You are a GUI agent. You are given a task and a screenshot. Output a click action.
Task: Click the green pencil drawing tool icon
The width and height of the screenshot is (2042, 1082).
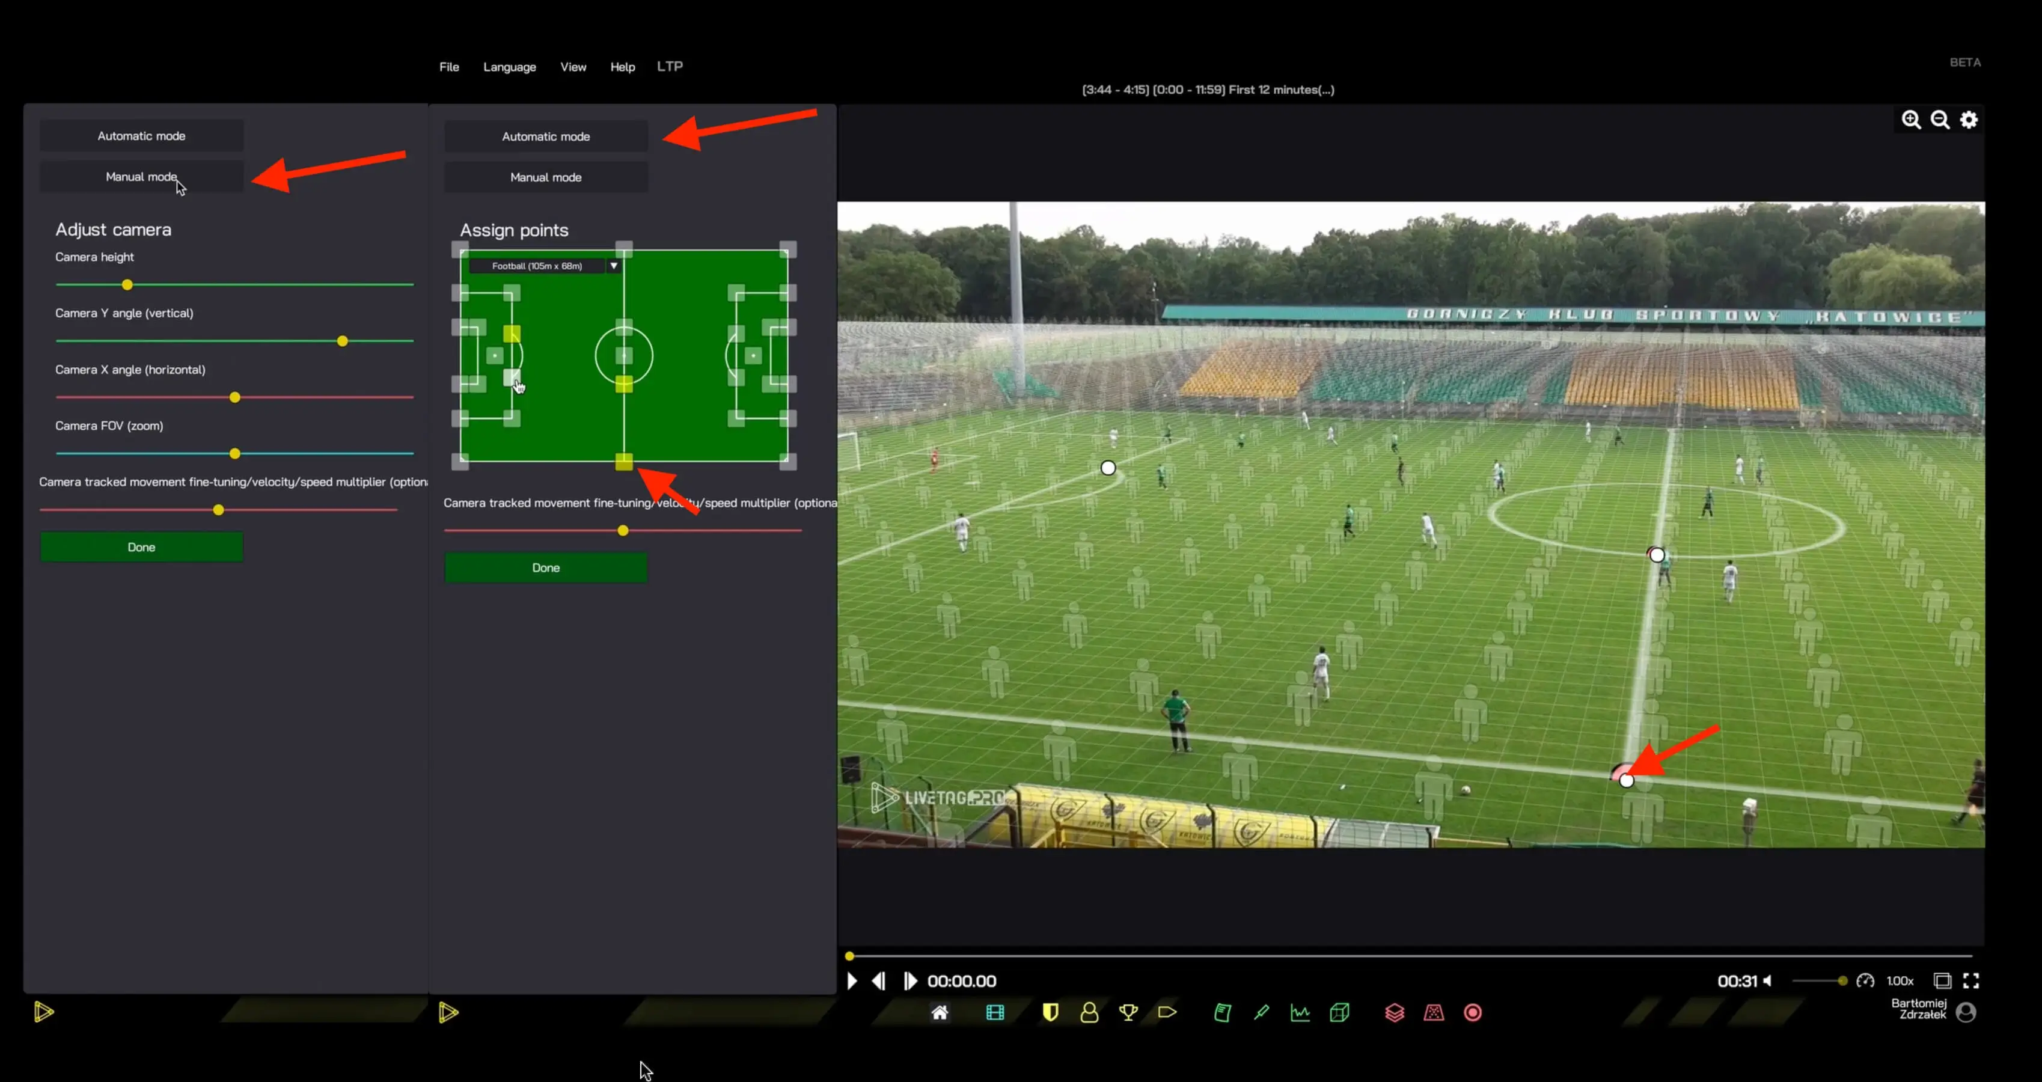coord(1261,1012)
